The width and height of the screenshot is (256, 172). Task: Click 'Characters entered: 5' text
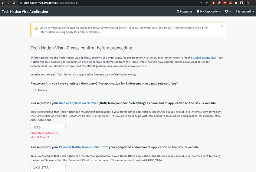point(44,133)
